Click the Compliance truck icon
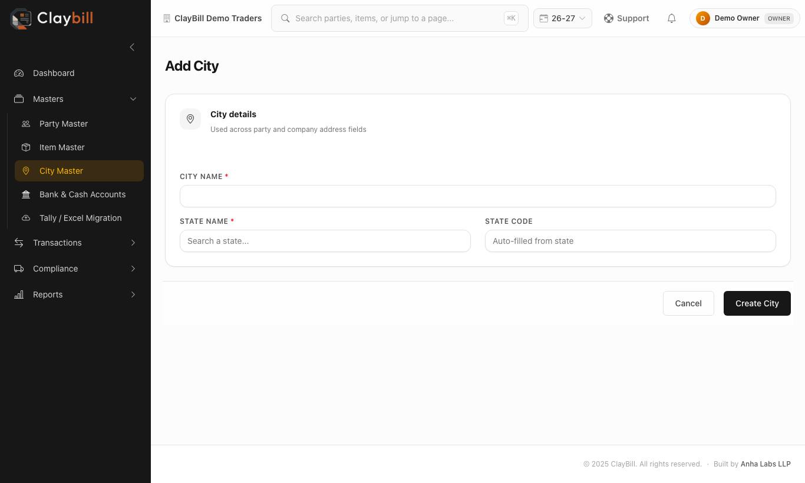Screen dimensions: 805x483 tap(19, 269)
